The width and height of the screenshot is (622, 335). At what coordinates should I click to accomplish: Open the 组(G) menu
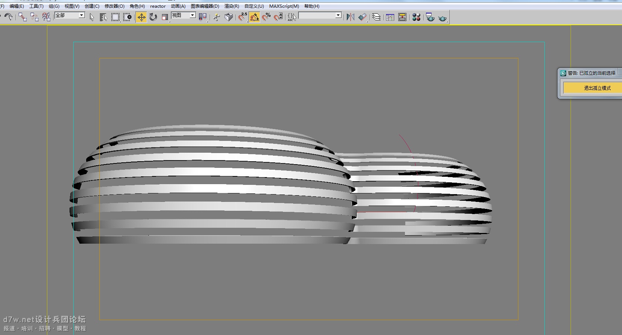pos(54,6)
